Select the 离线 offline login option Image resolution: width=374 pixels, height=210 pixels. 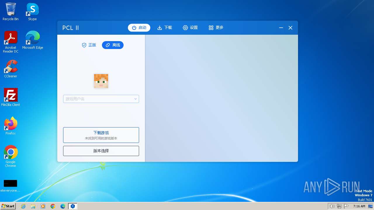[x=113, y=45]
